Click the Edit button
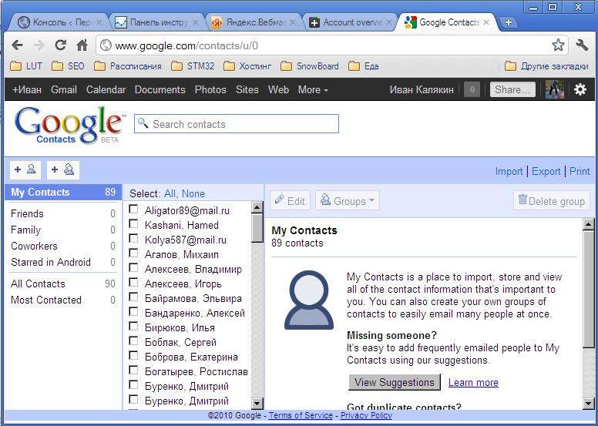This screenshot has width=598, height=426. [291, 200]
